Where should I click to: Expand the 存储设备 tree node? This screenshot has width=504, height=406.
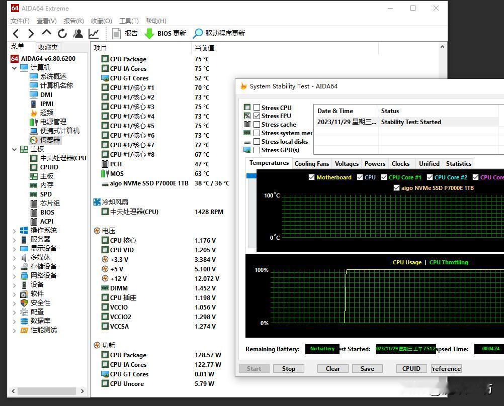(x=14, y=267)
